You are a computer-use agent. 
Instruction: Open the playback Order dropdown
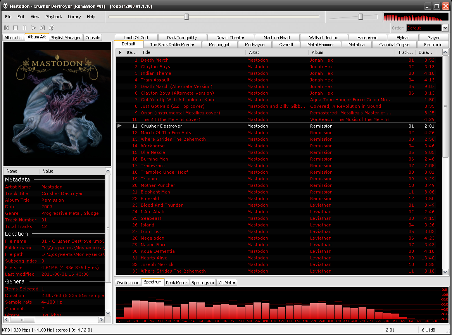445,28
